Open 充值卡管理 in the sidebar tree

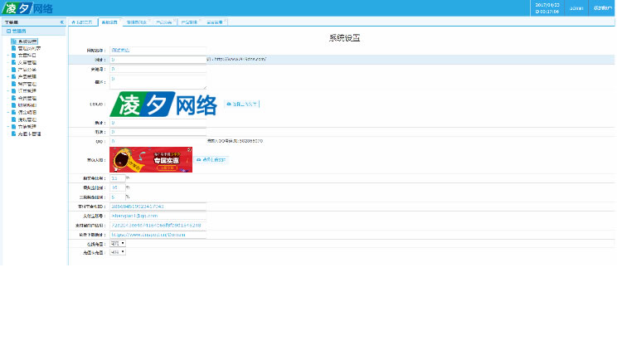pos(29,134)
